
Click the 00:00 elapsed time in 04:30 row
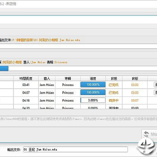[135, 108]
